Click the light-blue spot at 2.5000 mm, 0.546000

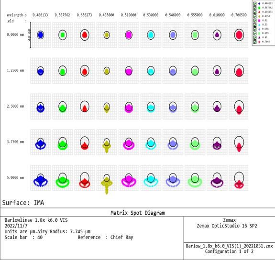[173, 108]
